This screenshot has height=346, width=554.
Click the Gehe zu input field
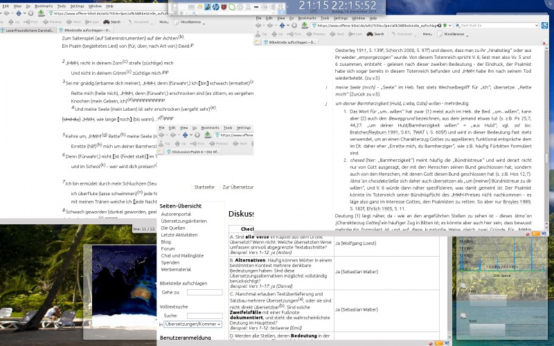pos(204,293)
